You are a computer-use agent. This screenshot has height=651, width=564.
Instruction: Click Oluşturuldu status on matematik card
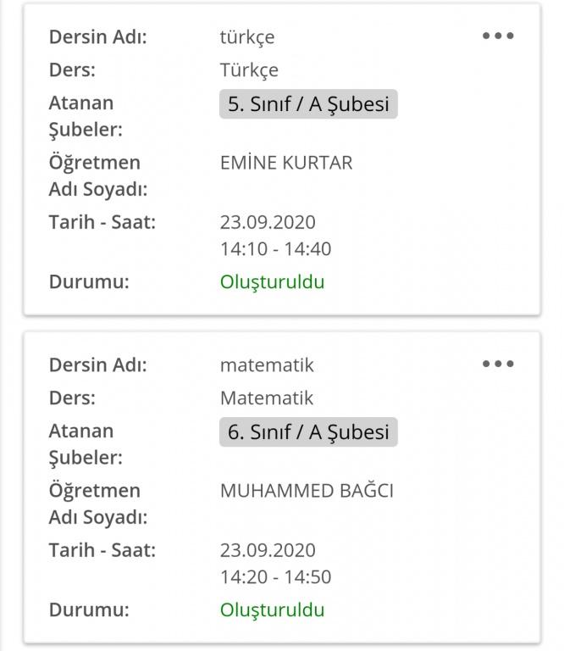(272, 609)
